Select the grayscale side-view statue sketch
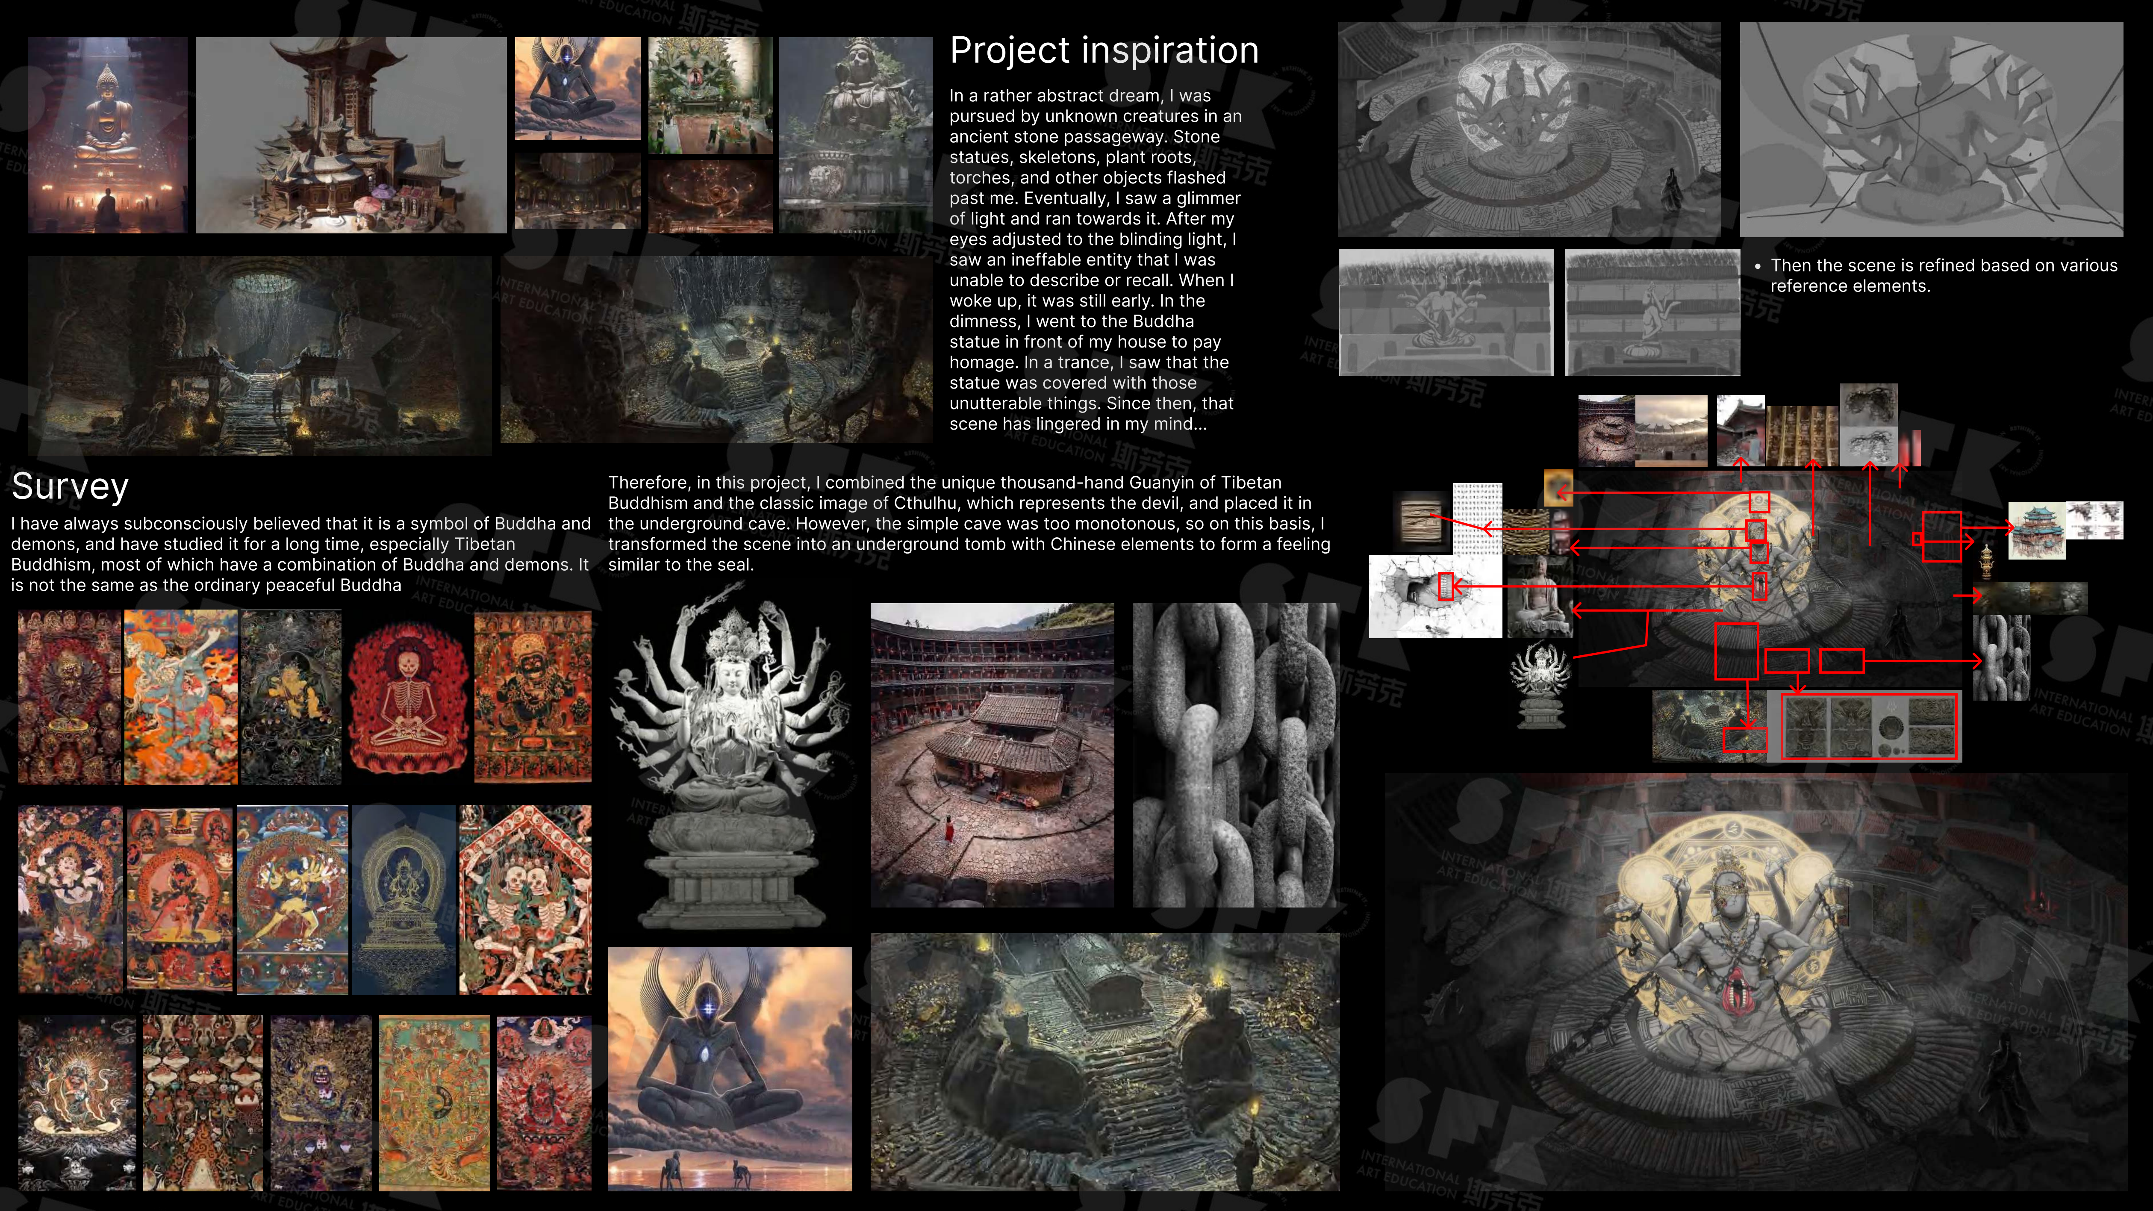 point(1652,312)
